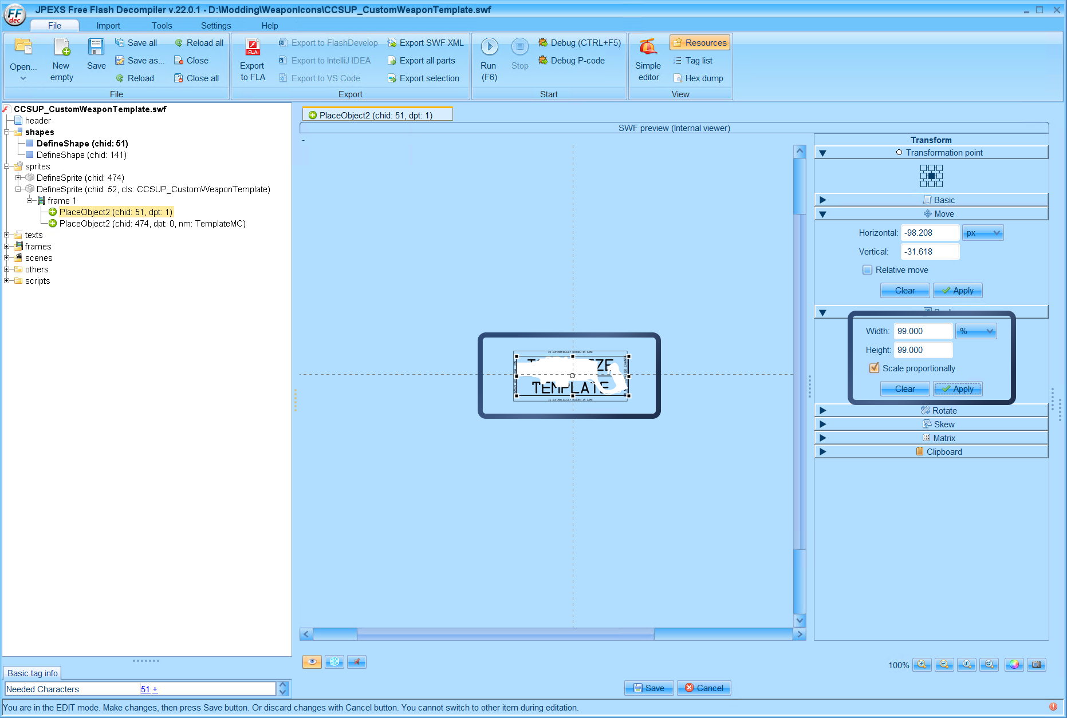Take a snapshot with the camera icon
Screen dimensions: 1067x718
1037,665
